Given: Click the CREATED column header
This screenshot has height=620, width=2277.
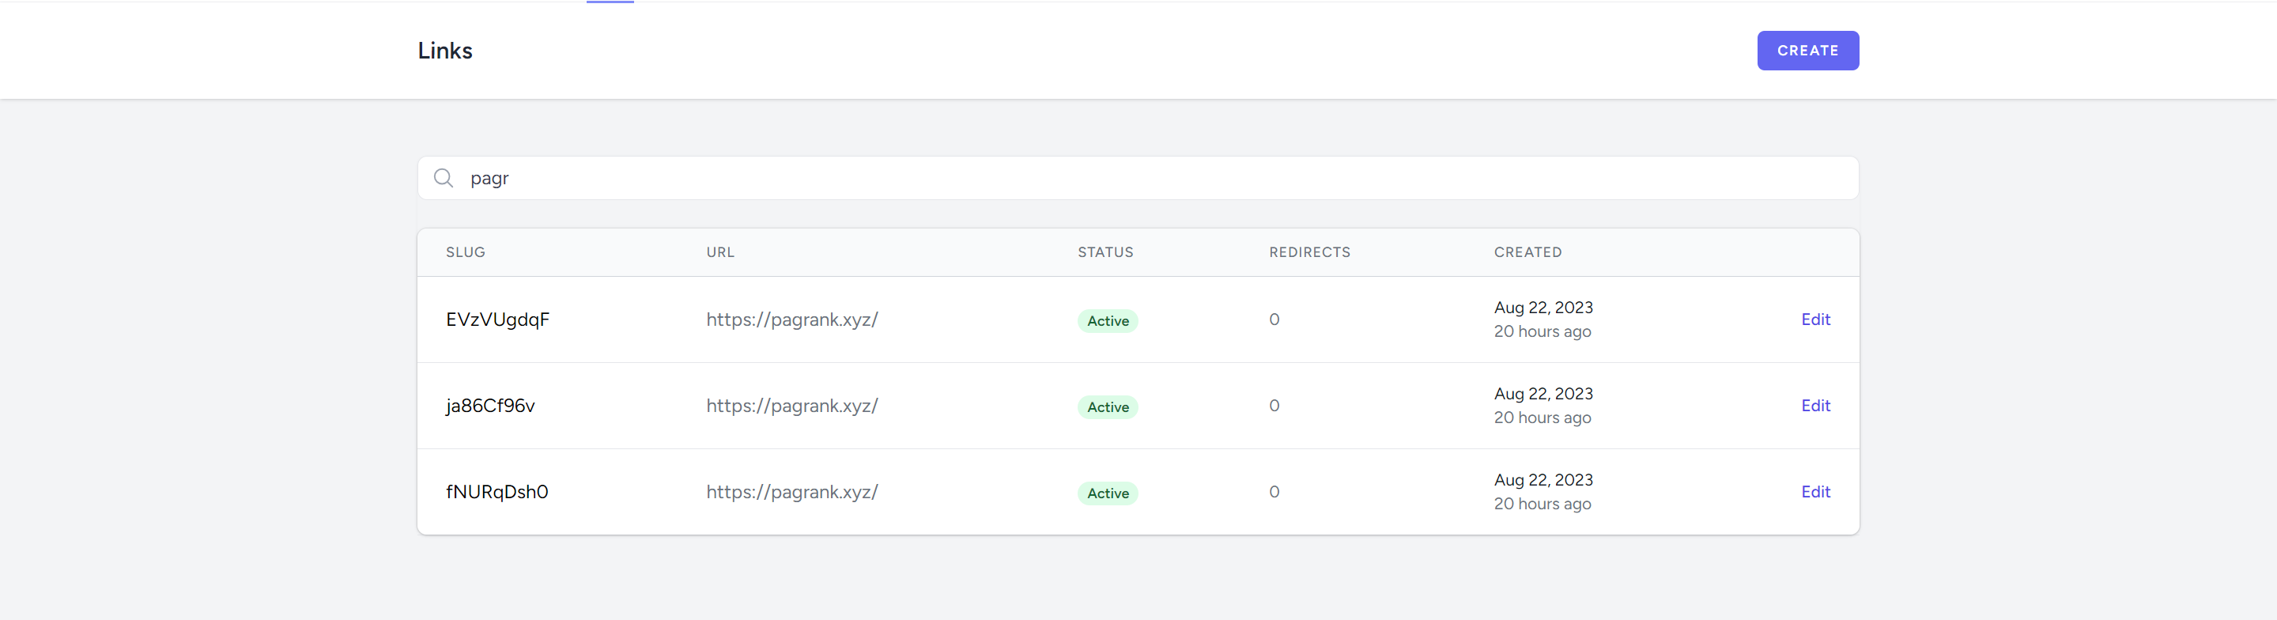Looking at the screenshot, I should coord(1527,252).
